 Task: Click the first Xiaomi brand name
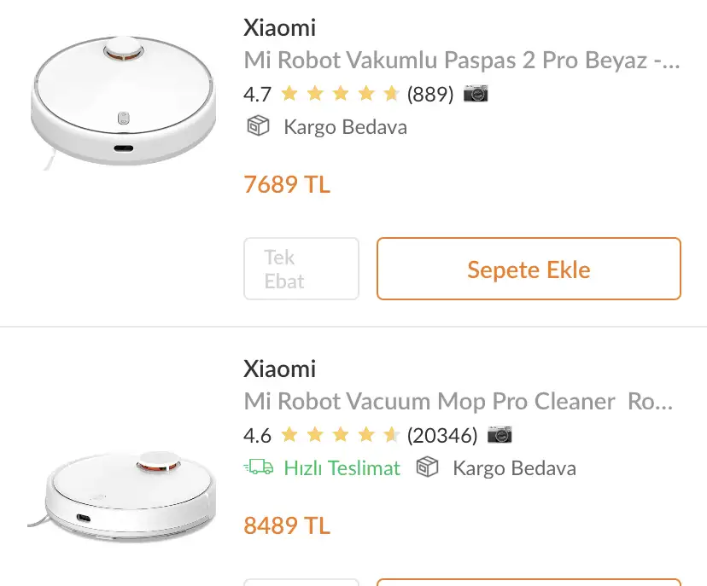pos(279,27)
